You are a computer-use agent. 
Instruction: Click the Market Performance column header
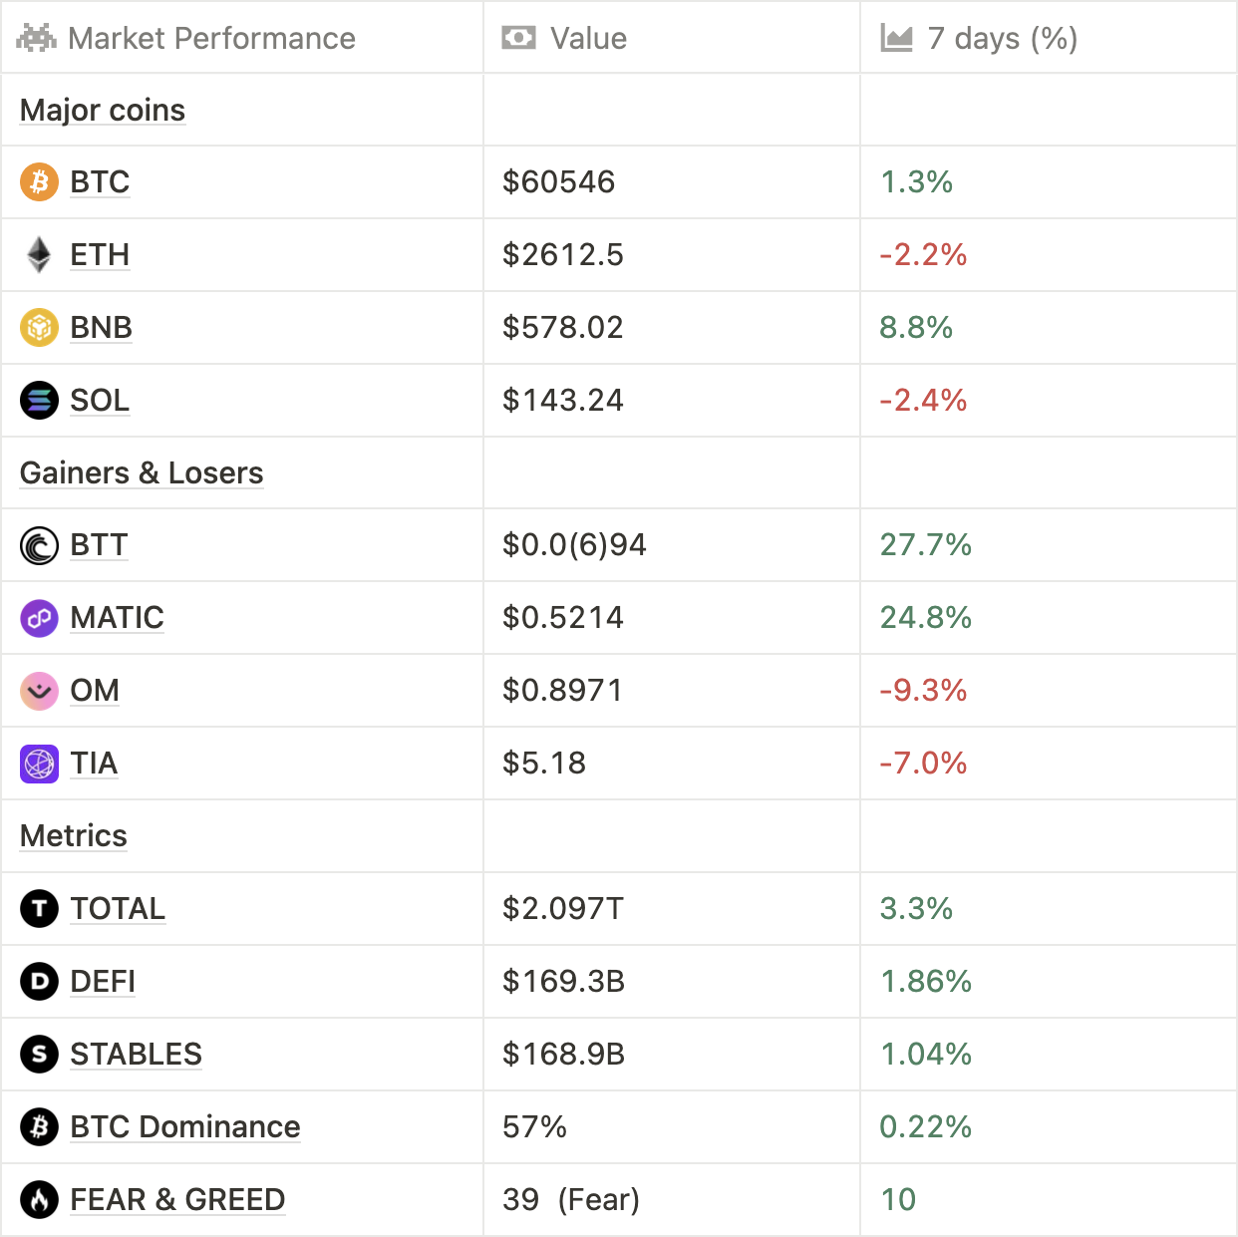click(x=211, y=39)
